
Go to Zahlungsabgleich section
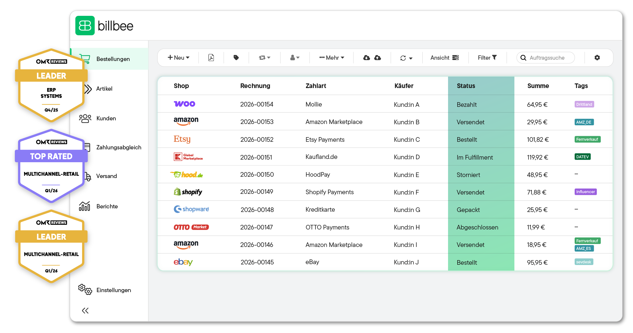(x=119, y=147)
